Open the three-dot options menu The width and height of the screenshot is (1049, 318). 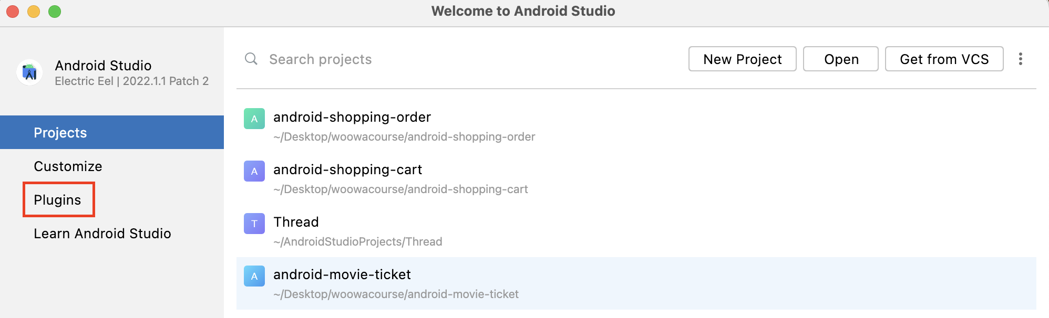[1020, 59]
